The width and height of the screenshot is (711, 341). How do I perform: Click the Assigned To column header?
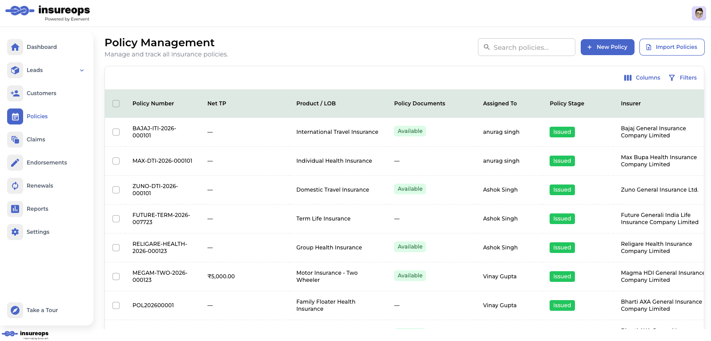[x=500, y=104]
